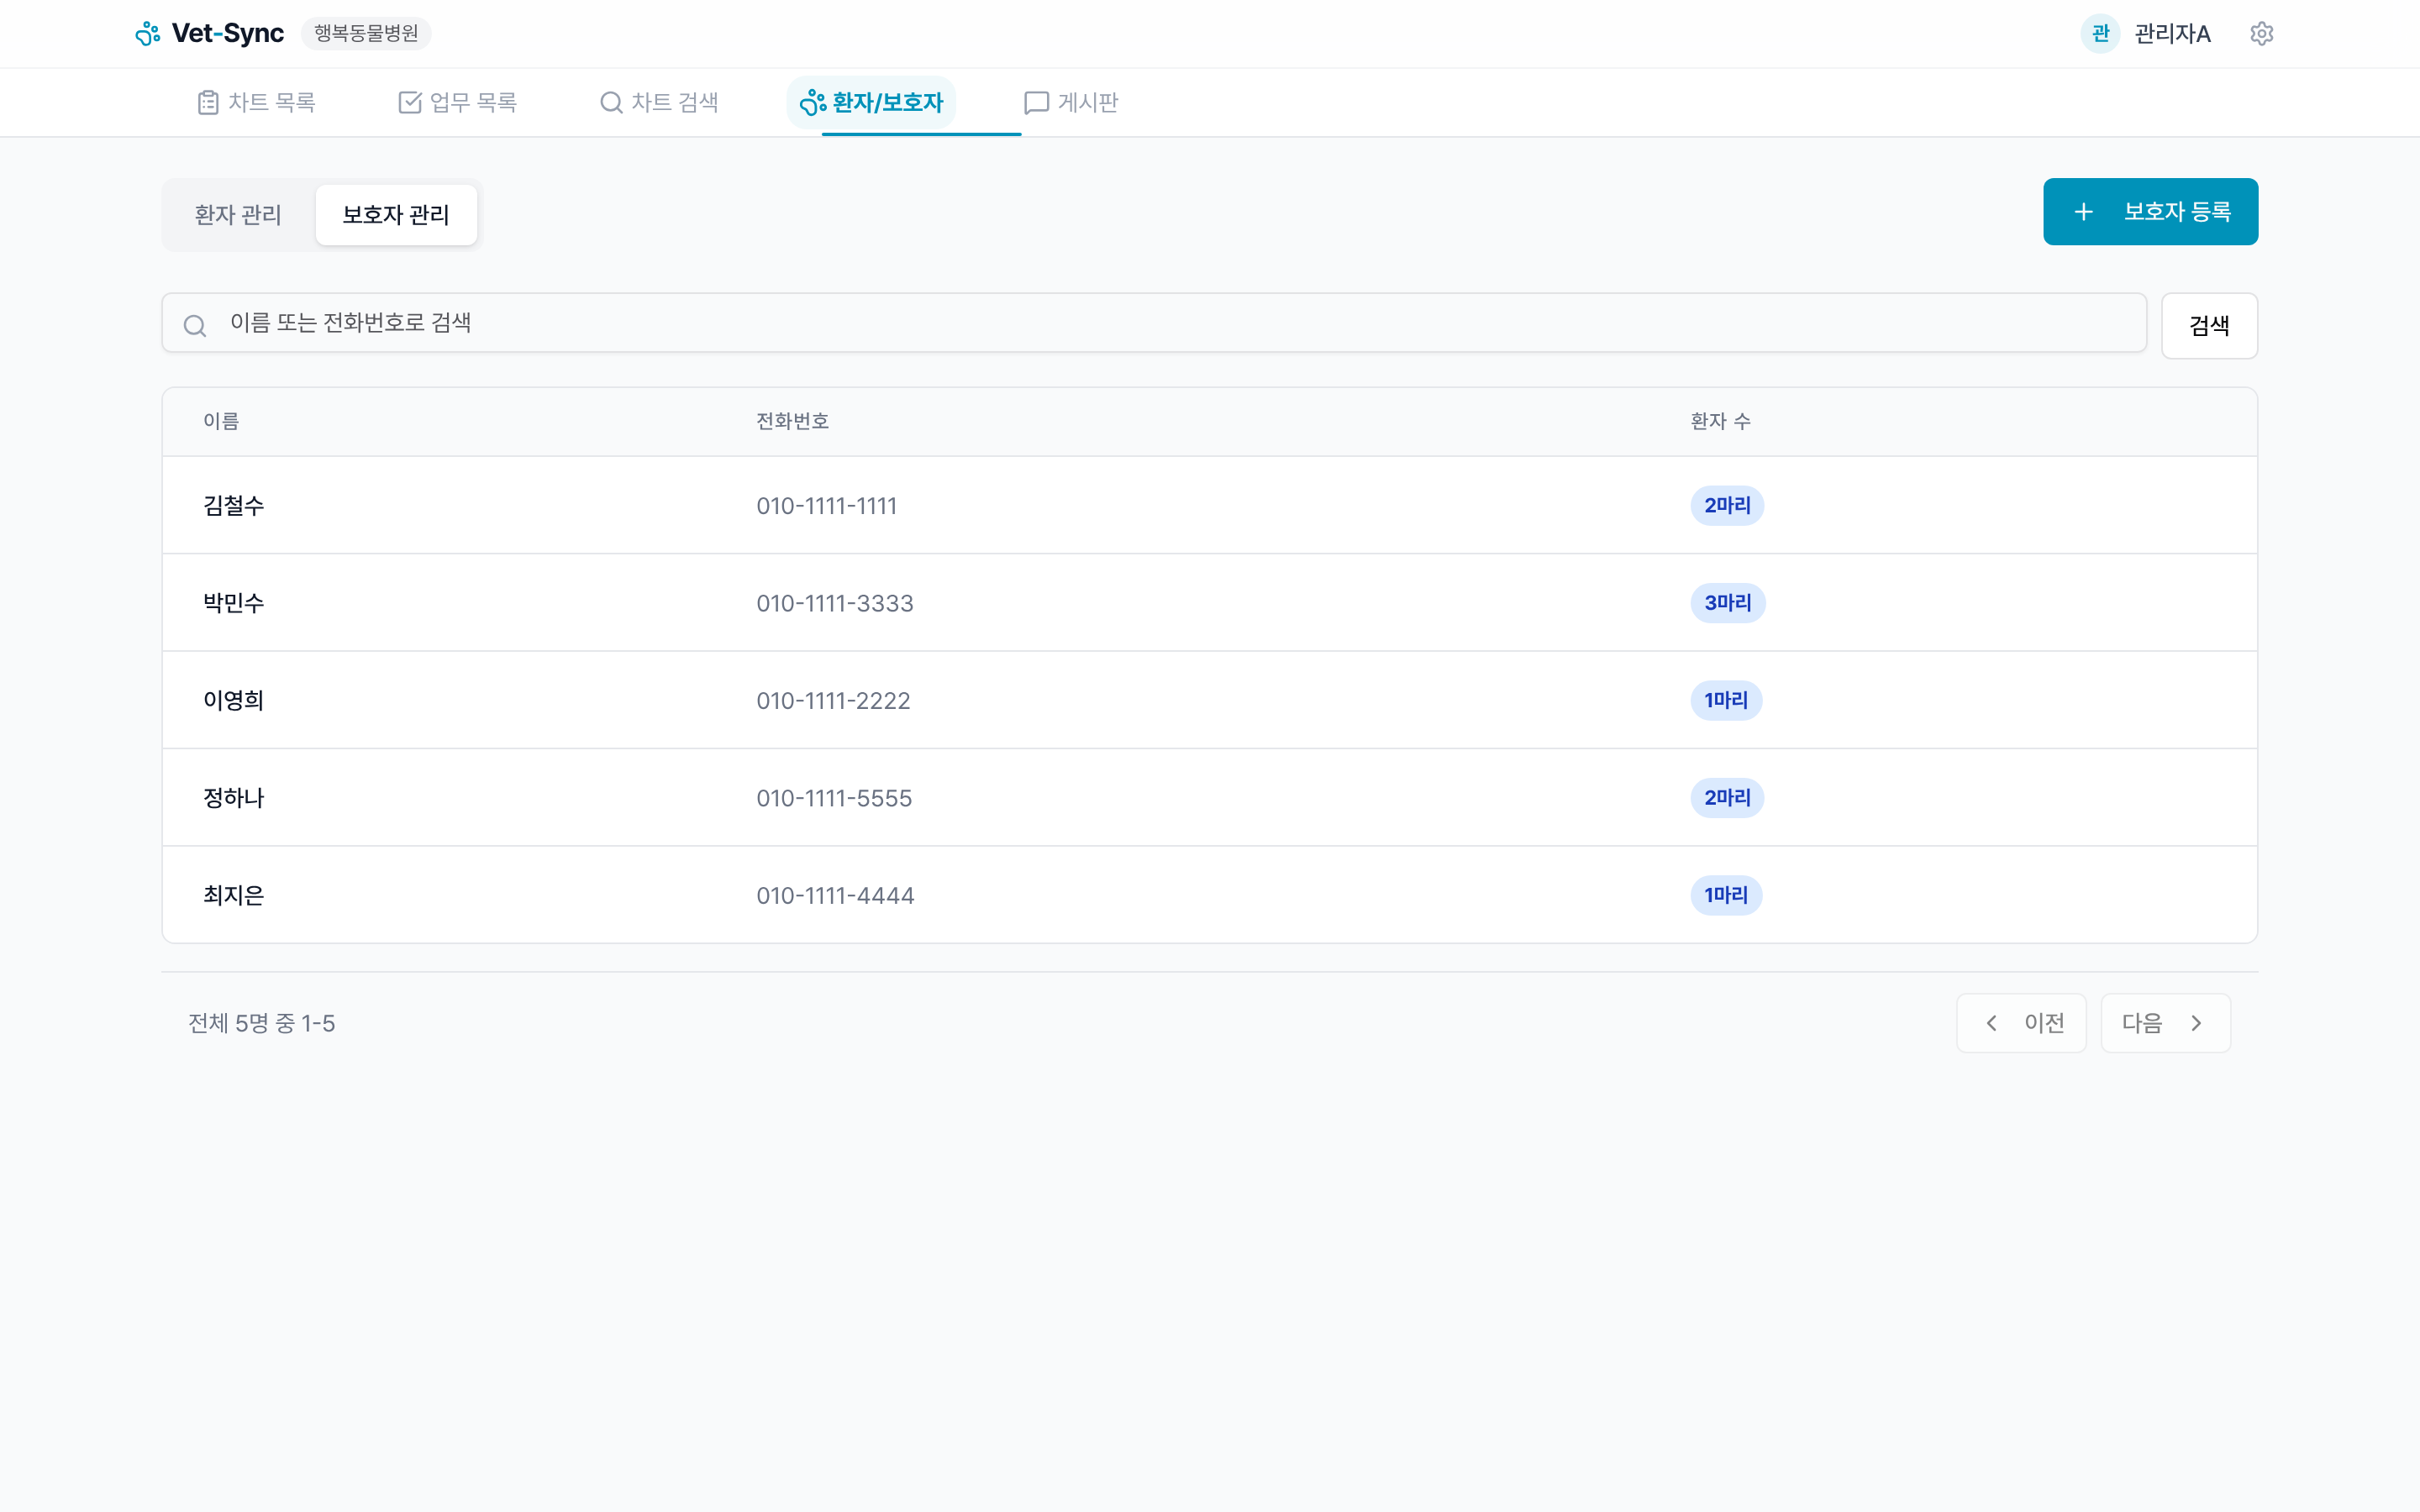The width and height of the screenshot is (2420, 1512).
Task: Open the 차트 검색 tab
Action: [659, 102]
